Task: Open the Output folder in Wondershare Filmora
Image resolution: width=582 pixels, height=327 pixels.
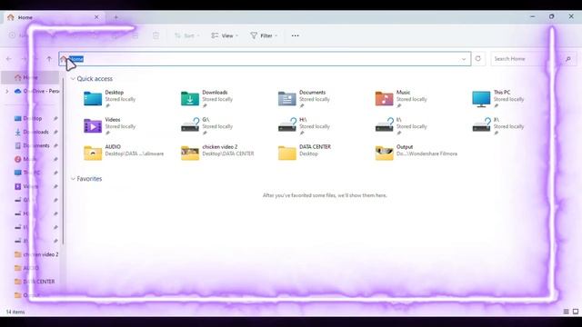Action: click(x=416, y=152)
